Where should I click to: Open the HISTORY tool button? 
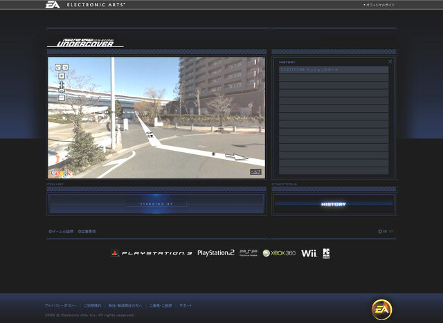(334, 204)
